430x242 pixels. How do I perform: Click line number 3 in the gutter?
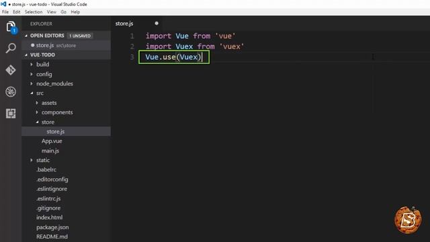pyautogui.click(x=132, y=56)
